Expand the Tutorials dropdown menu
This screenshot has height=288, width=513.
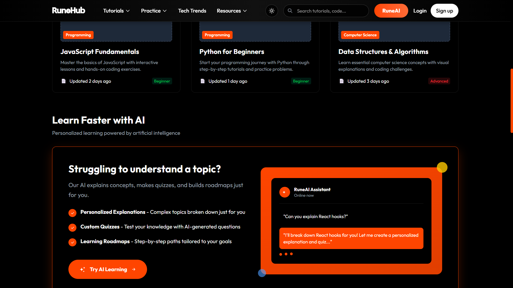[116, 11]
